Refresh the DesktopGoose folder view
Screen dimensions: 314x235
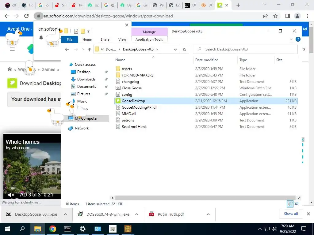pyautogui.click(x=184, y=49)
